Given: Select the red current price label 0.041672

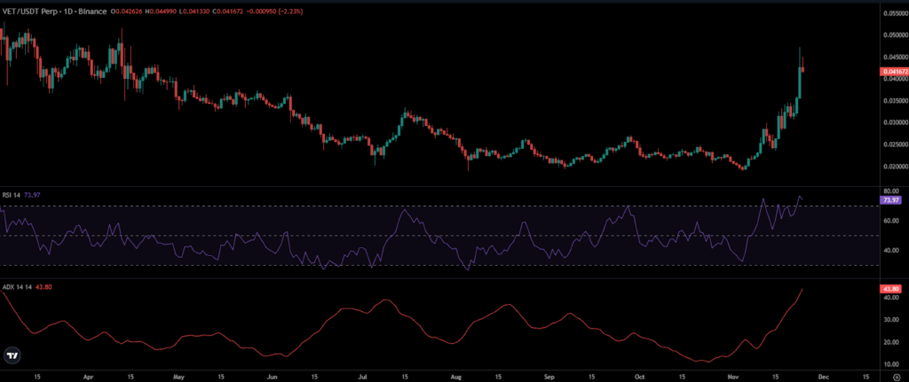Looking at the screenshot, I should (x=892, y=72).
